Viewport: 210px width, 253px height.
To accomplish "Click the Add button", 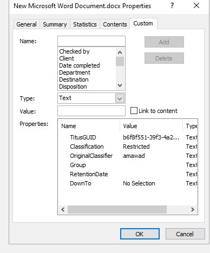I will [164, 42].
